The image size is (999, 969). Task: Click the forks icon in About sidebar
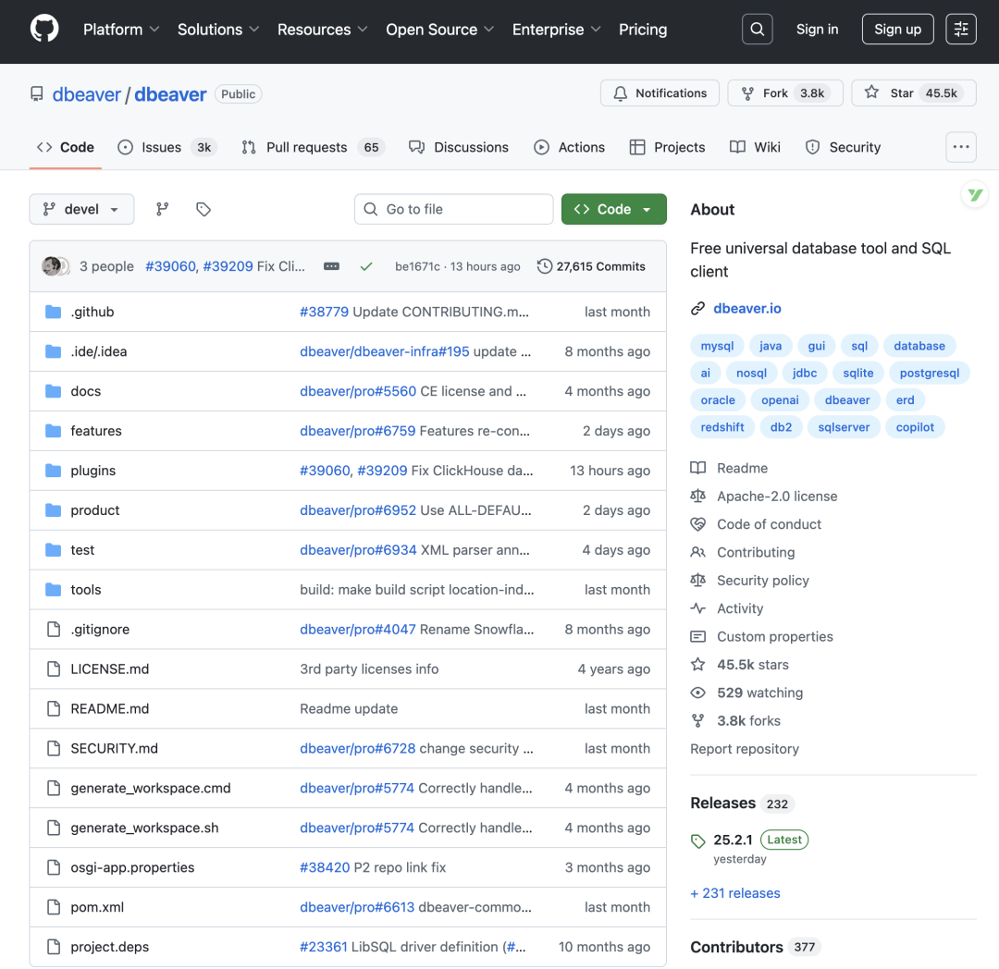pyautogui.click(x=697, y=720)
